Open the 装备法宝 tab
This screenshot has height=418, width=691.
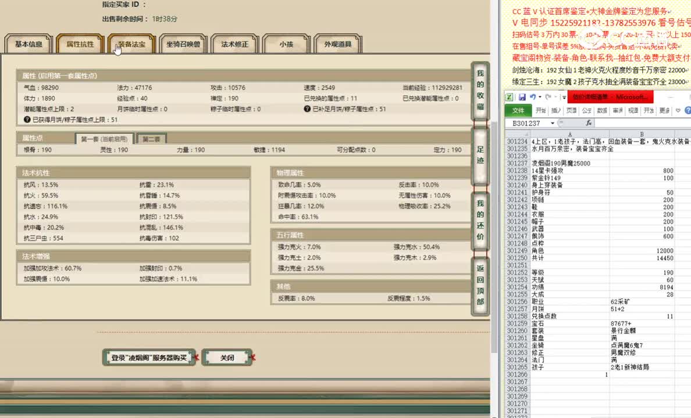132,44
